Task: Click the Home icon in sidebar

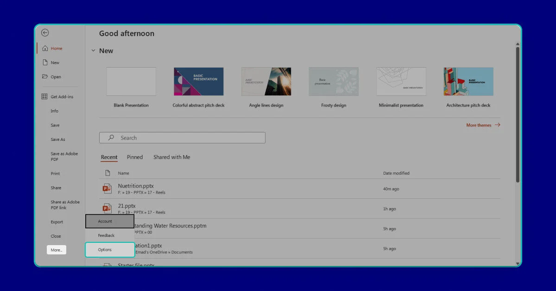Action: [45, 49]
